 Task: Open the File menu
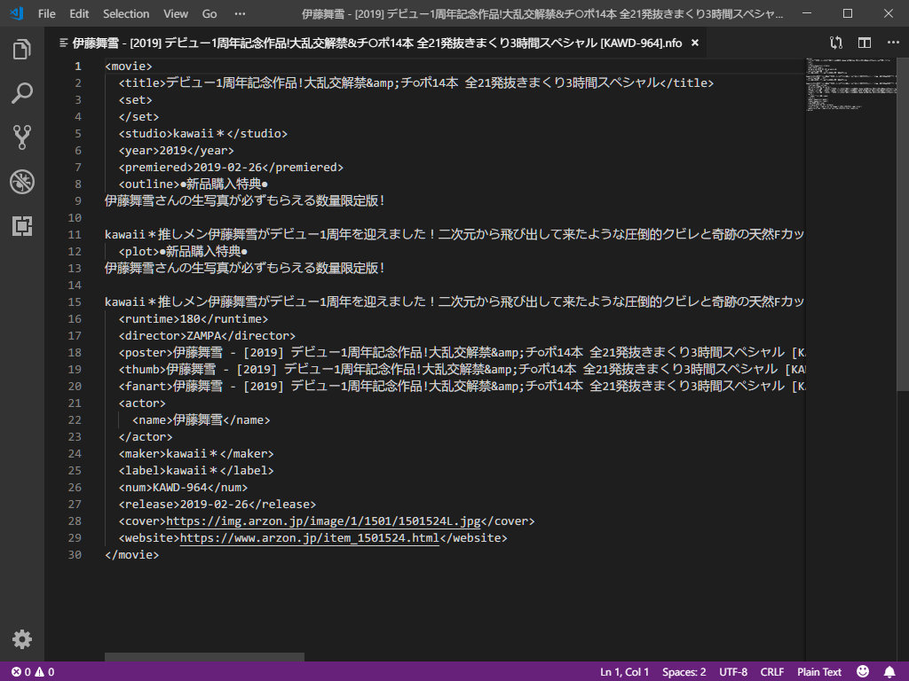[x=46, y=14]
